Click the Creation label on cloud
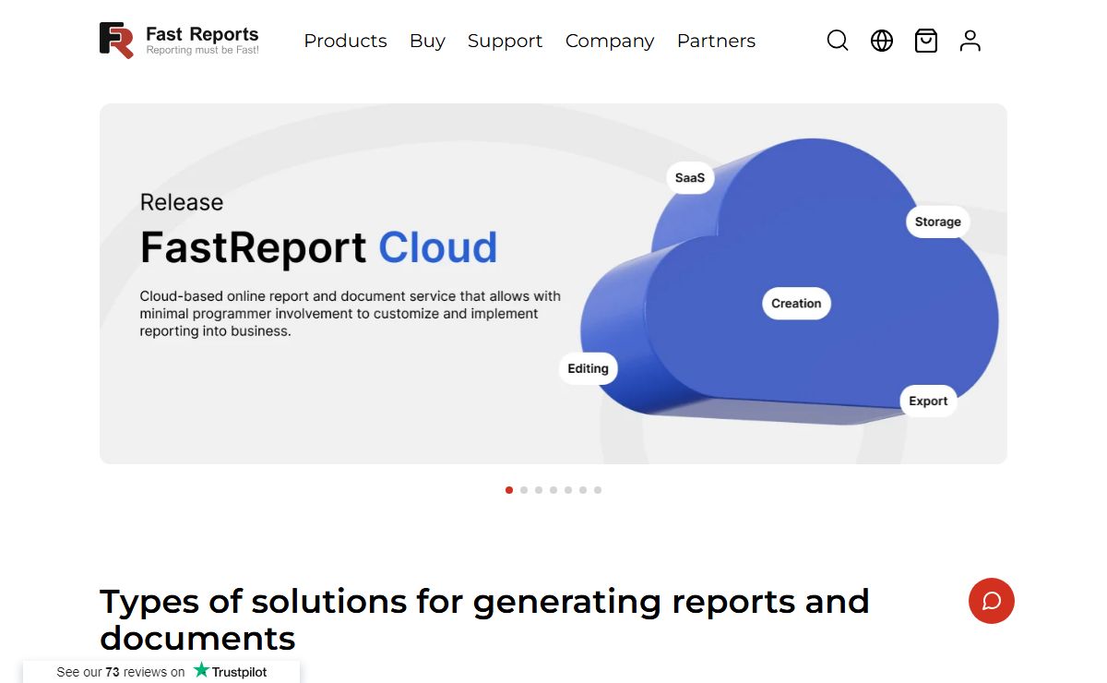The height and width of the screenshot is (683, 1107). pos(796,303)
